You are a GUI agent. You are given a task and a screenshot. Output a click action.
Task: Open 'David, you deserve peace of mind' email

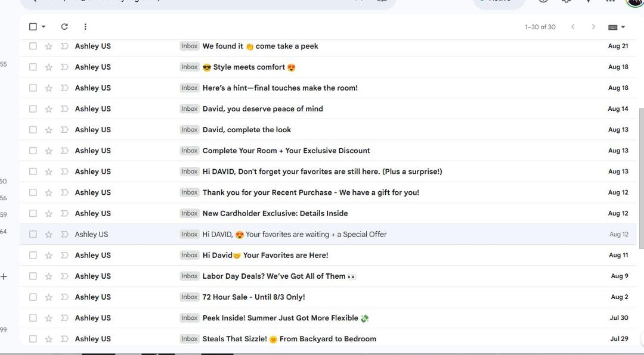[328, 109]
